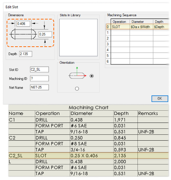Select the highlighted C2_SL row in chart
The height and width of the screenshot is (180, 171).
89,156
